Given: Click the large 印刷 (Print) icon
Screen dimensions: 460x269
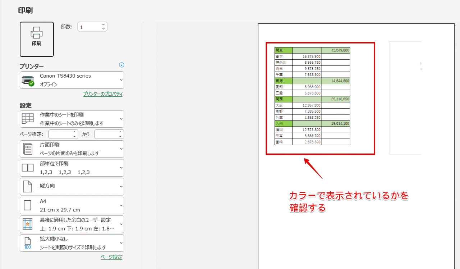Looking at the screenshot, I should (x=37, y=39).
